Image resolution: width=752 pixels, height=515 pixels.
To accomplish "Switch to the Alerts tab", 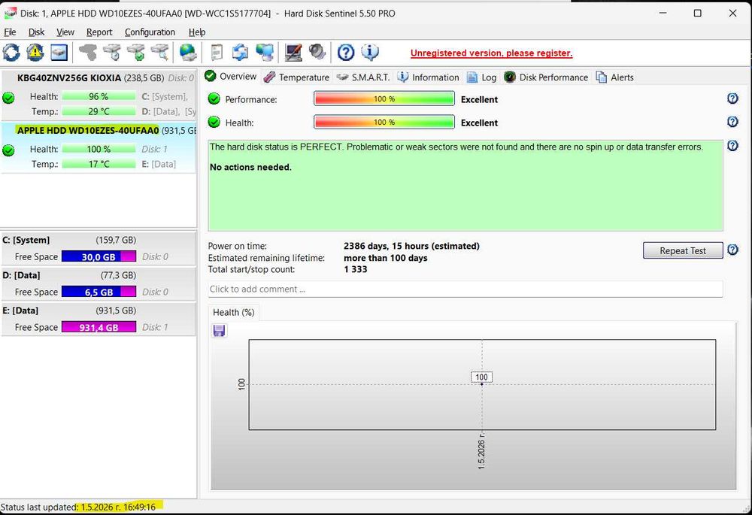I will [615, 77].
